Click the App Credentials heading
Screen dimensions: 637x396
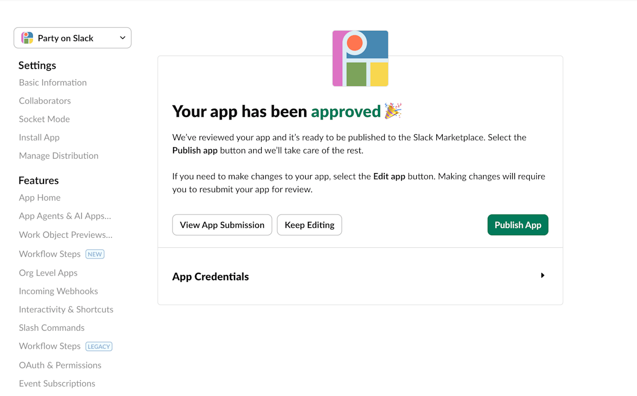tap(211, 277)
